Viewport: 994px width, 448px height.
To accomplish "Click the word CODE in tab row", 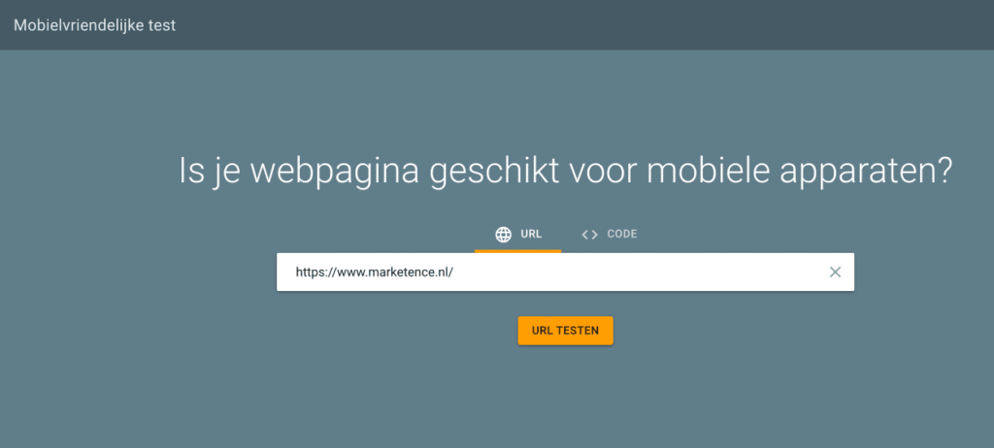I will (x=622, y=234).
